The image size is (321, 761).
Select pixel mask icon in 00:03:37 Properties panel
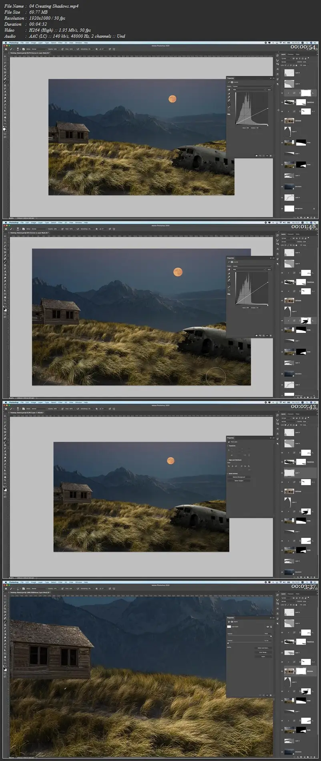coord(268,627)
